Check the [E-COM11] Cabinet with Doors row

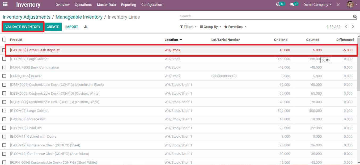point(4,137)
